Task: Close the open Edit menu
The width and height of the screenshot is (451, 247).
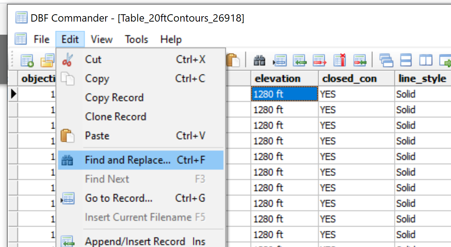Action: pyautogui.click(x=70, y=39)
